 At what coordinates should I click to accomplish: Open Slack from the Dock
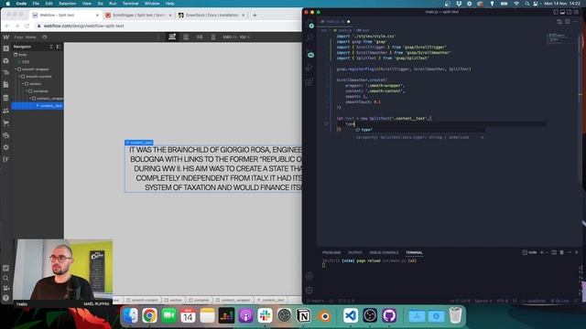[x=265, y=316]
